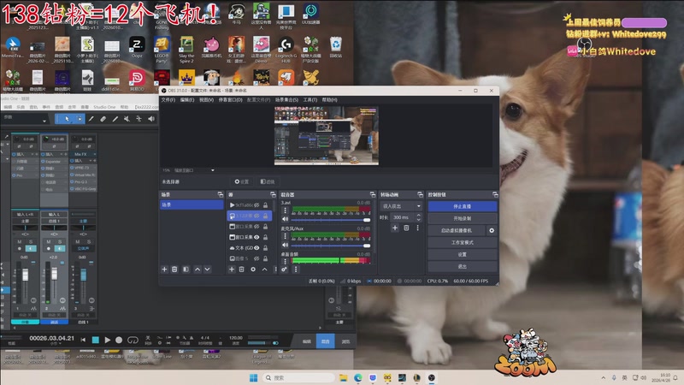Select the Mute tool in Studio One toolbar

(127, 119)
